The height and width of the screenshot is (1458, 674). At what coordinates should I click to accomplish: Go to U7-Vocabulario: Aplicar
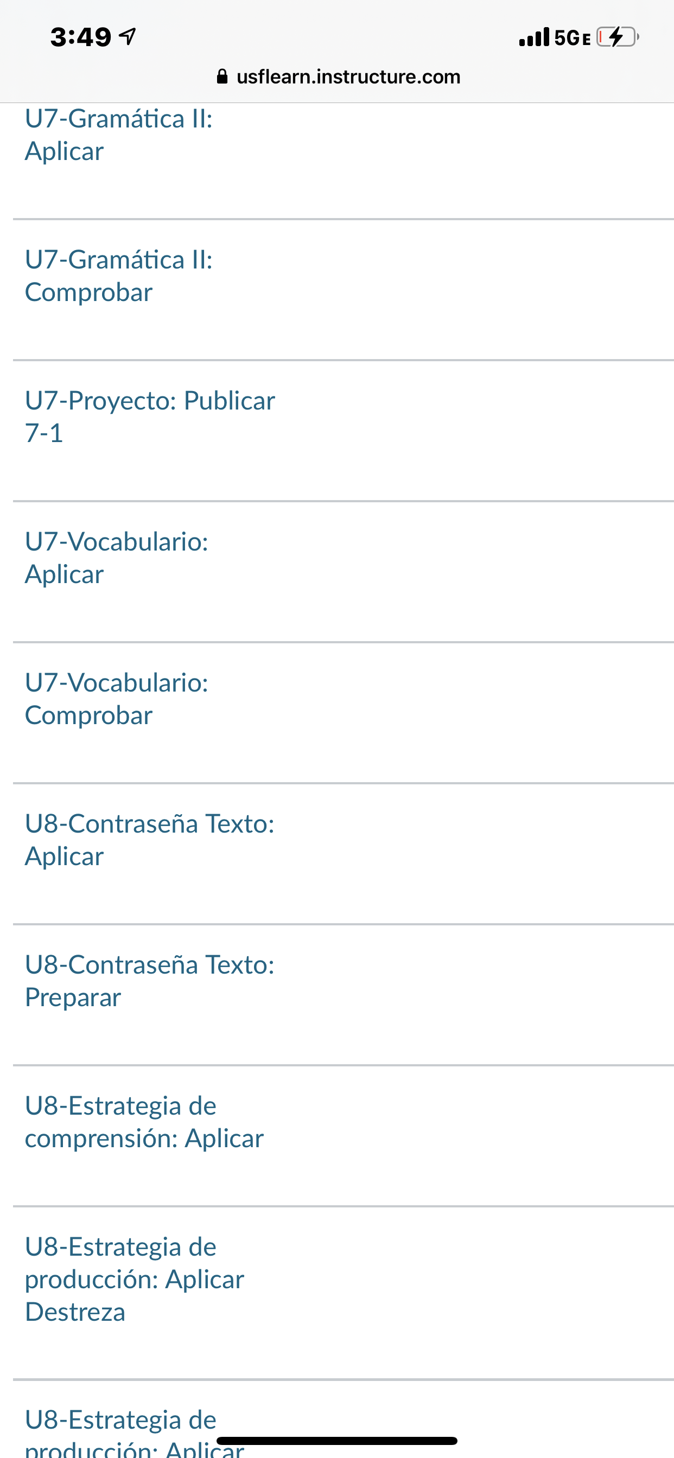click(116, 558)
